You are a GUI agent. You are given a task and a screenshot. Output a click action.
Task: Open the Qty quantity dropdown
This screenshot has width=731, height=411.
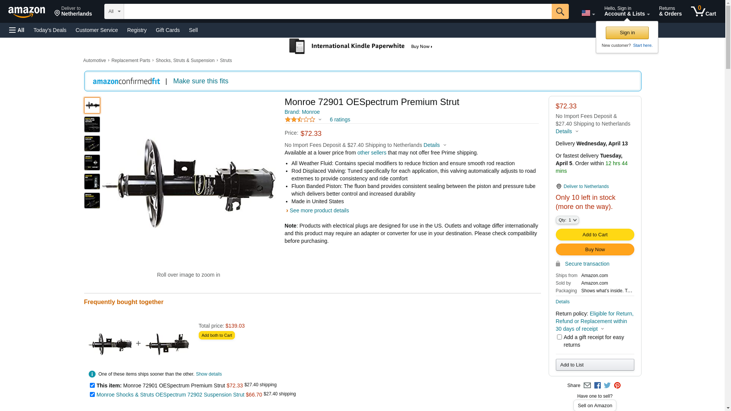[567, 220]
